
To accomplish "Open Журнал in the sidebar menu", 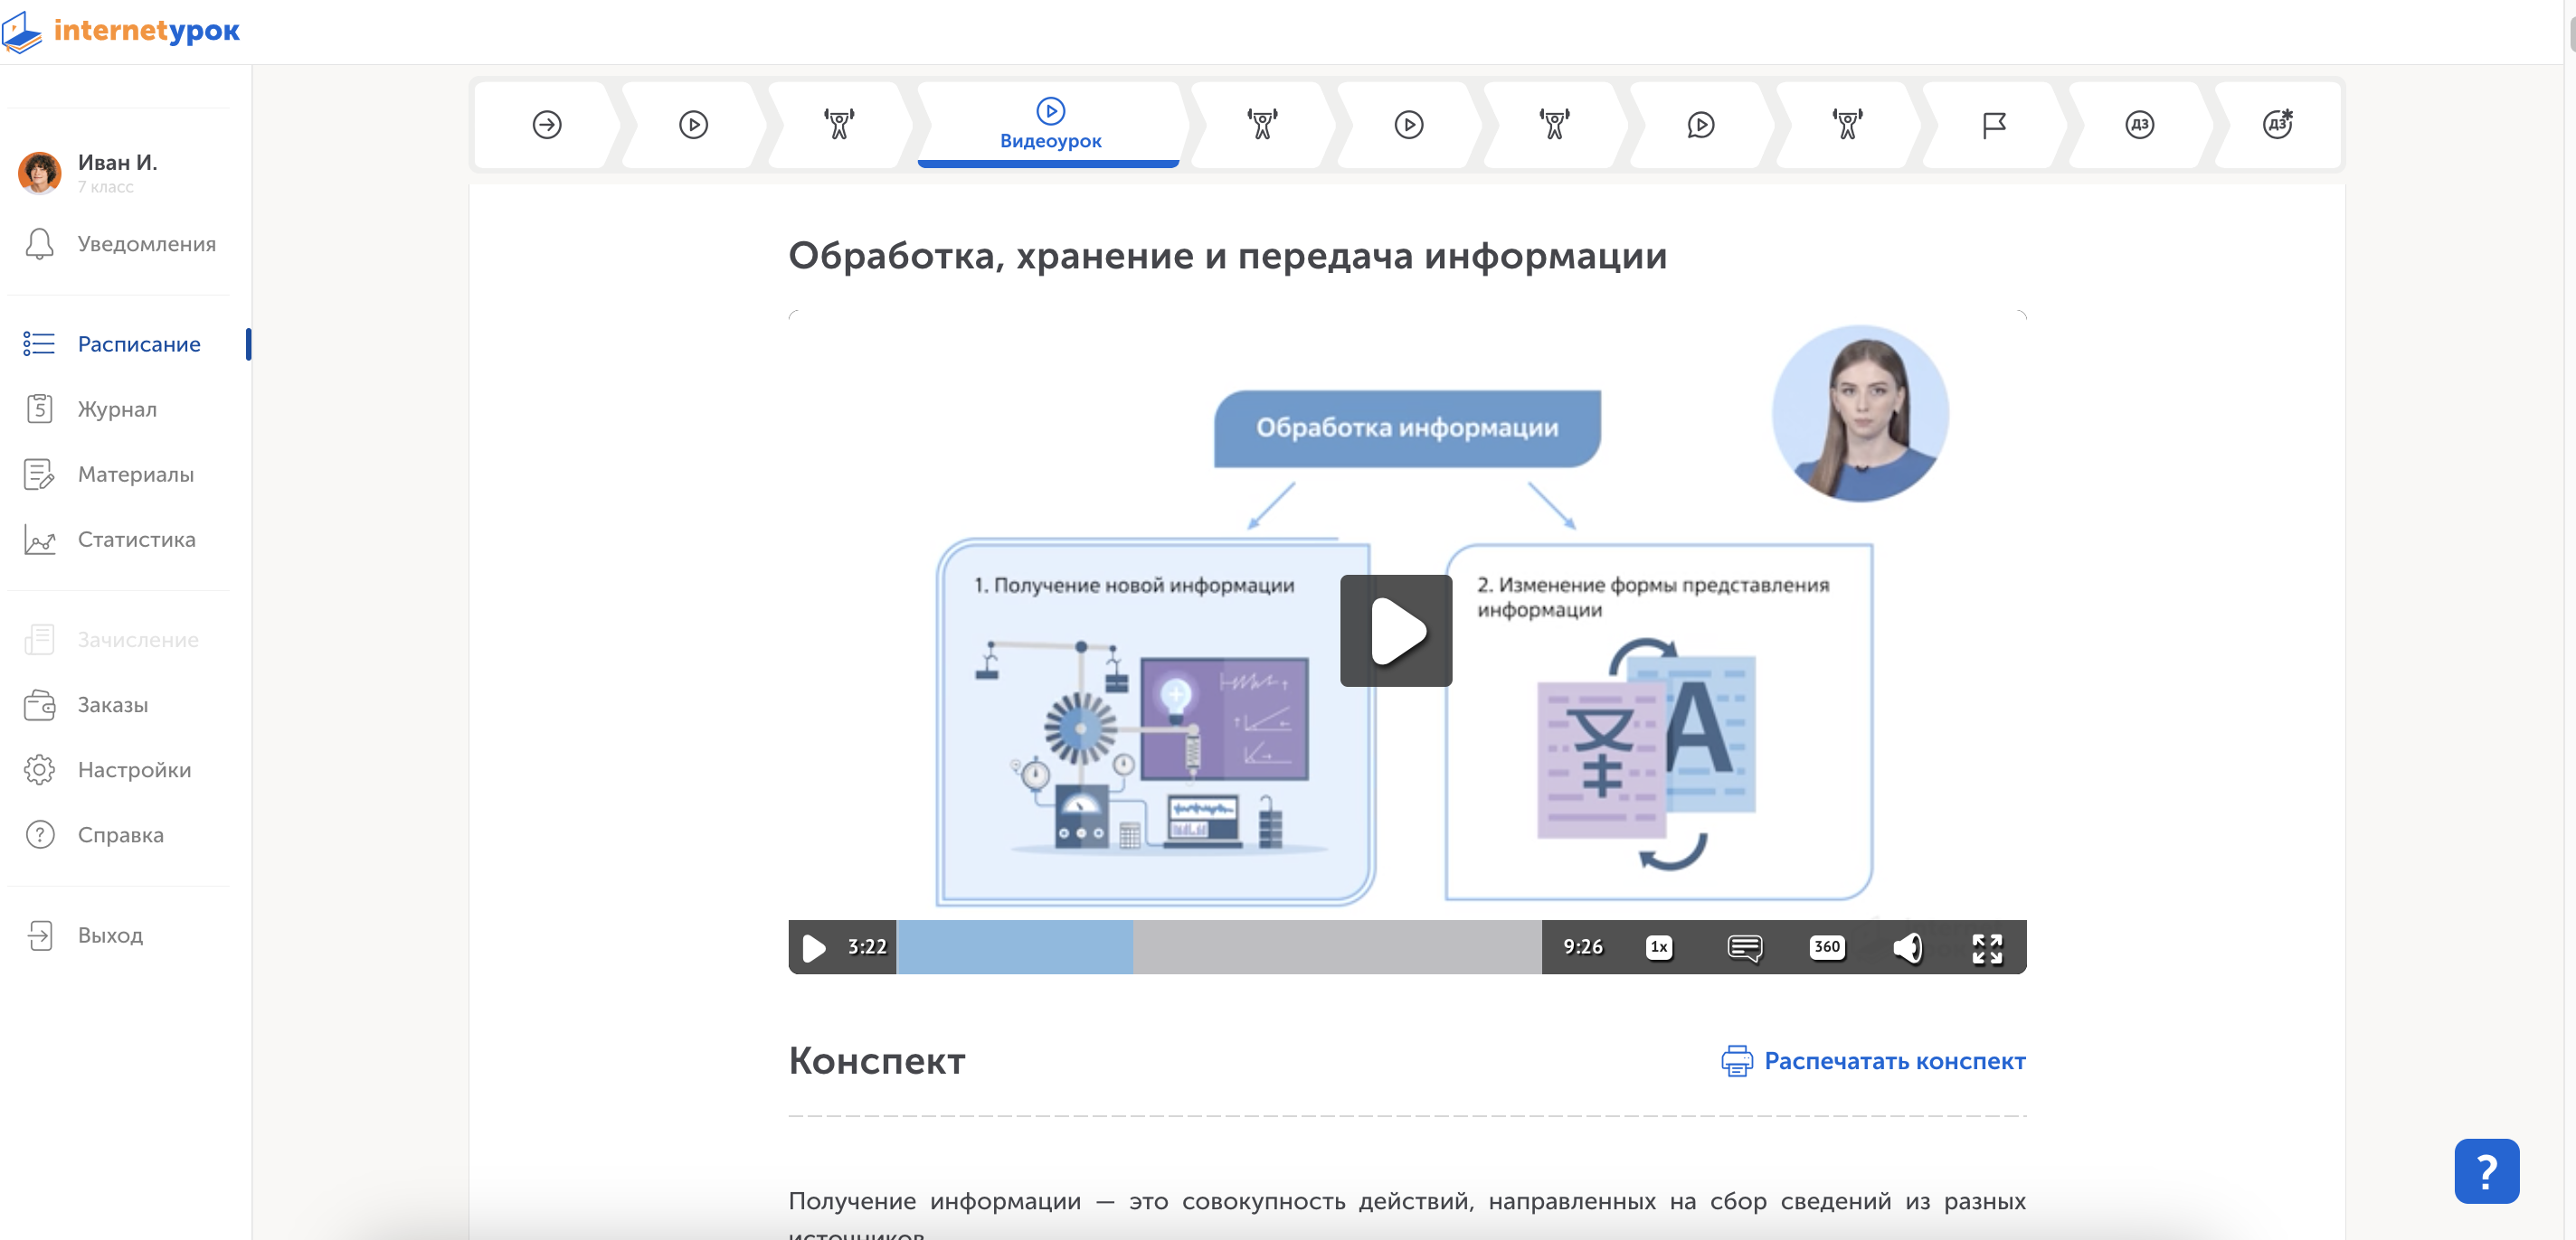I will 117,409.
